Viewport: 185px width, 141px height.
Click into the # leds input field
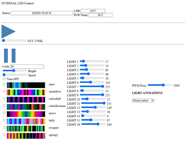(x=27, y=66)
